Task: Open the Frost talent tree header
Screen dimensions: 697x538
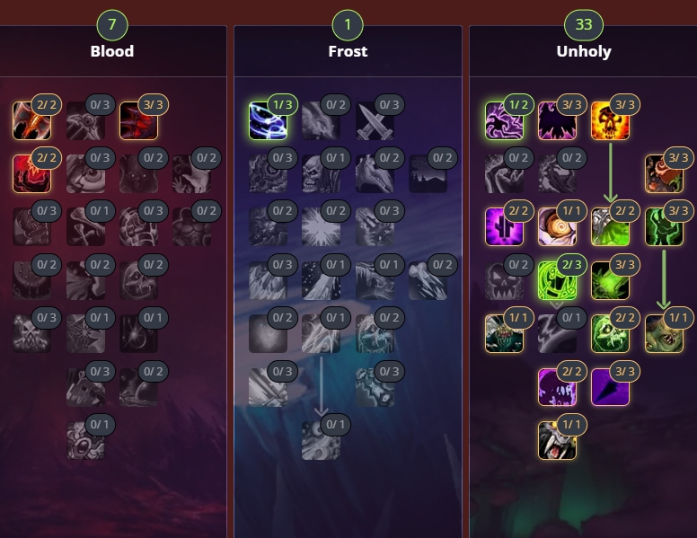Action: (x=348, y=51)
